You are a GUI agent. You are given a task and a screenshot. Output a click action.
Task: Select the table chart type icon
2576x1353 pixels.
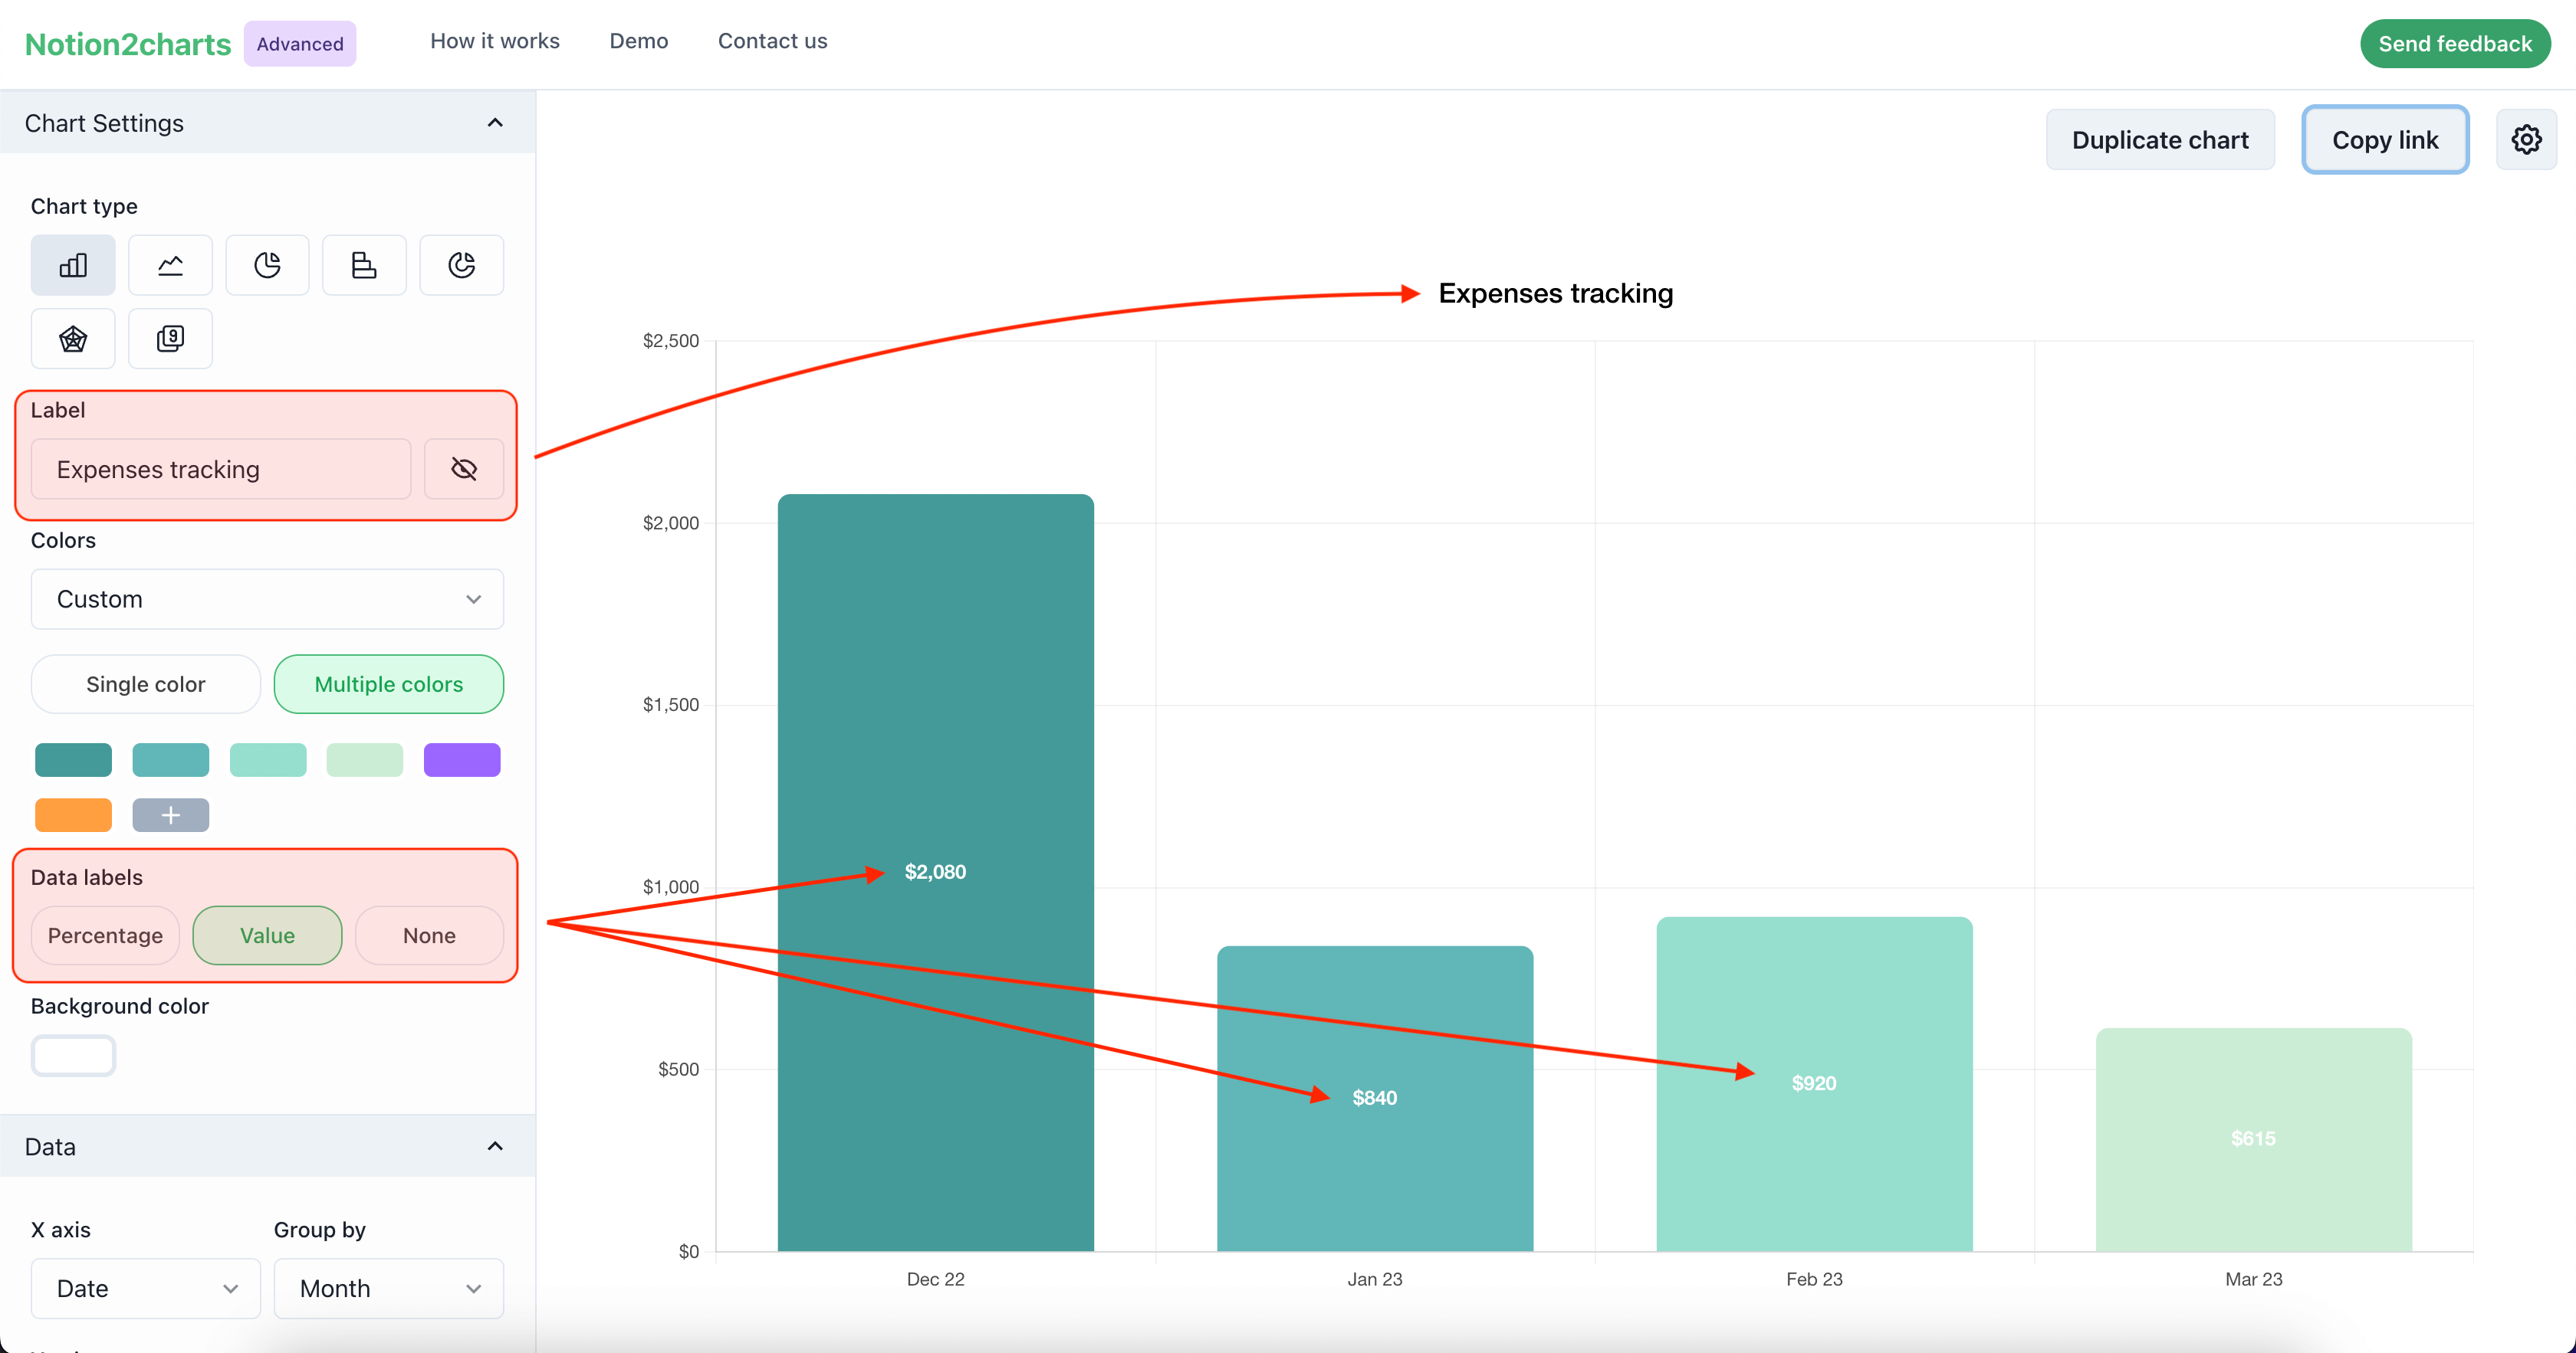pyautogui.click(x=169, y=337)
